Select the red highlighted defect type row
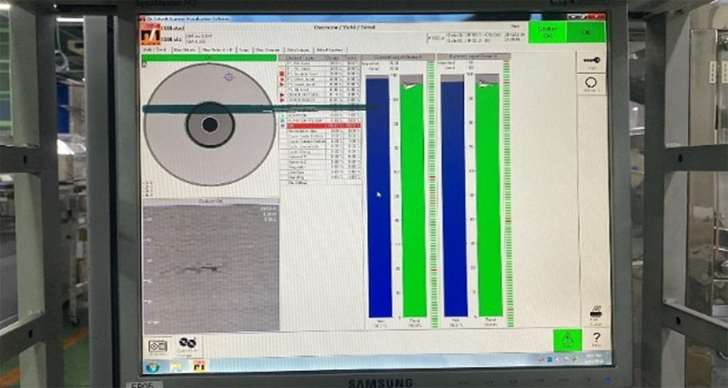Image resolution: width=728 pixels, height=388 pixels. pos(323,126)
